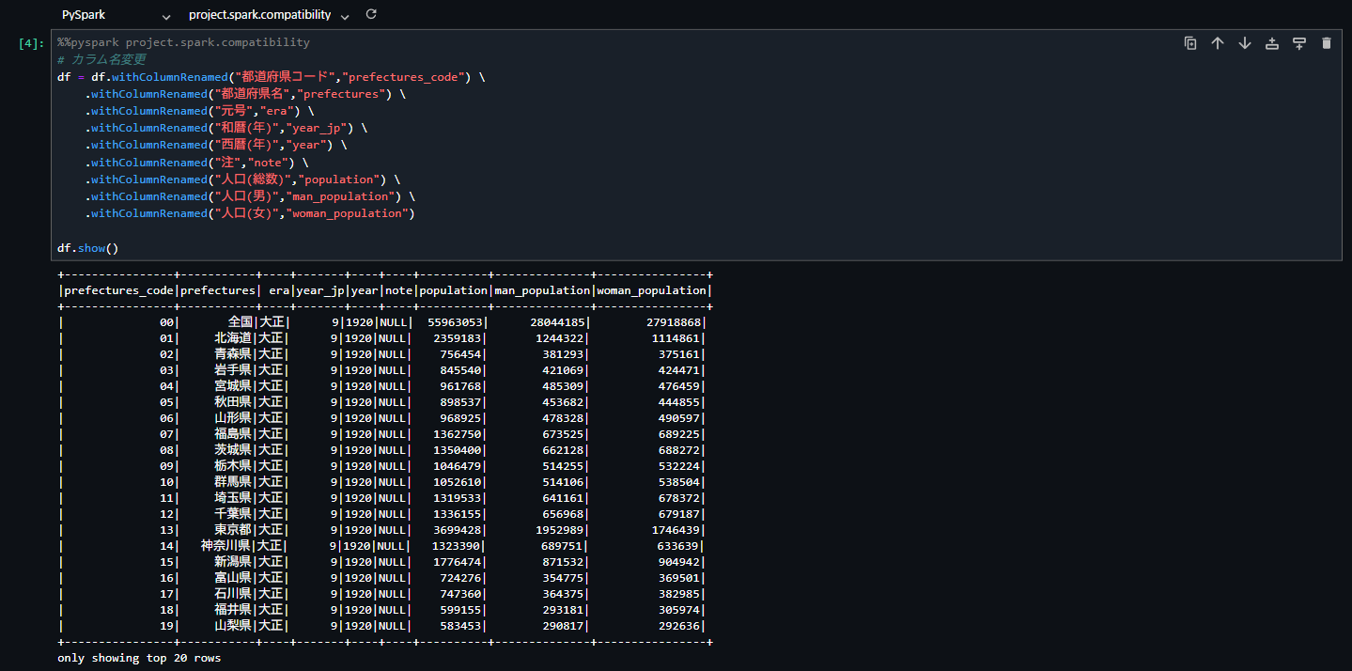Click the 群馬県 prefecture cell

pos(233,482)
